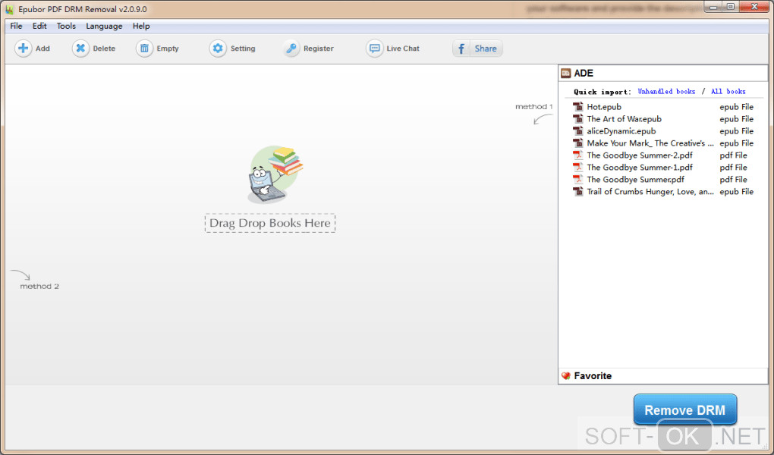Click icon next to Hot.epub
Viewport: 774px width, 455px height.
[577, 107]
